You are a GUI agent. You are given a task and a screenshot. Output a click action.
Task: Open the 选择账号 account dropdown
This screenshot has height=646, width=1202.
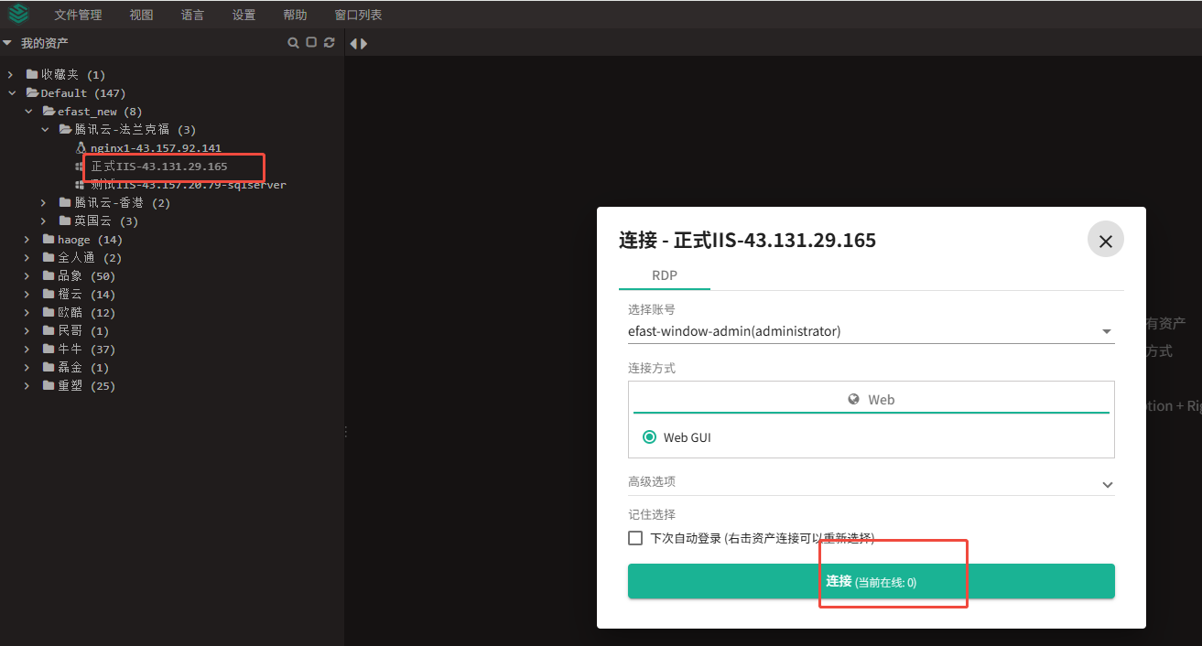tap(871, 331)
